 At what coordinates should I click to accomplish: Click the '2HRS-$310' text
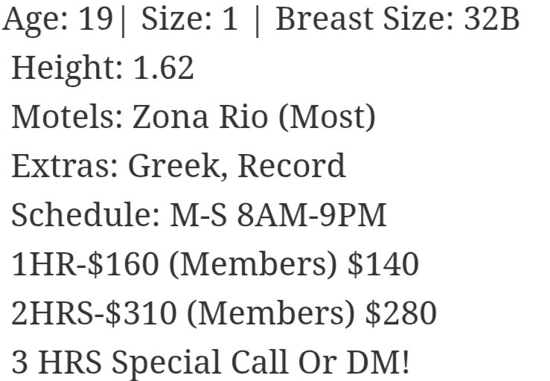tap(94, 313)
